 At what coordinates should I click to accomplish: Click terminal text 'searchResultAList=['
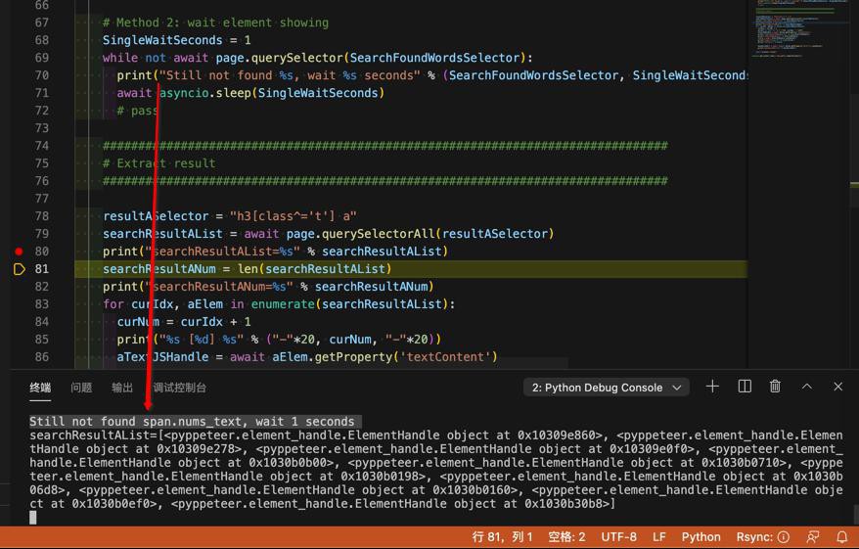click(x=97, y=435)
